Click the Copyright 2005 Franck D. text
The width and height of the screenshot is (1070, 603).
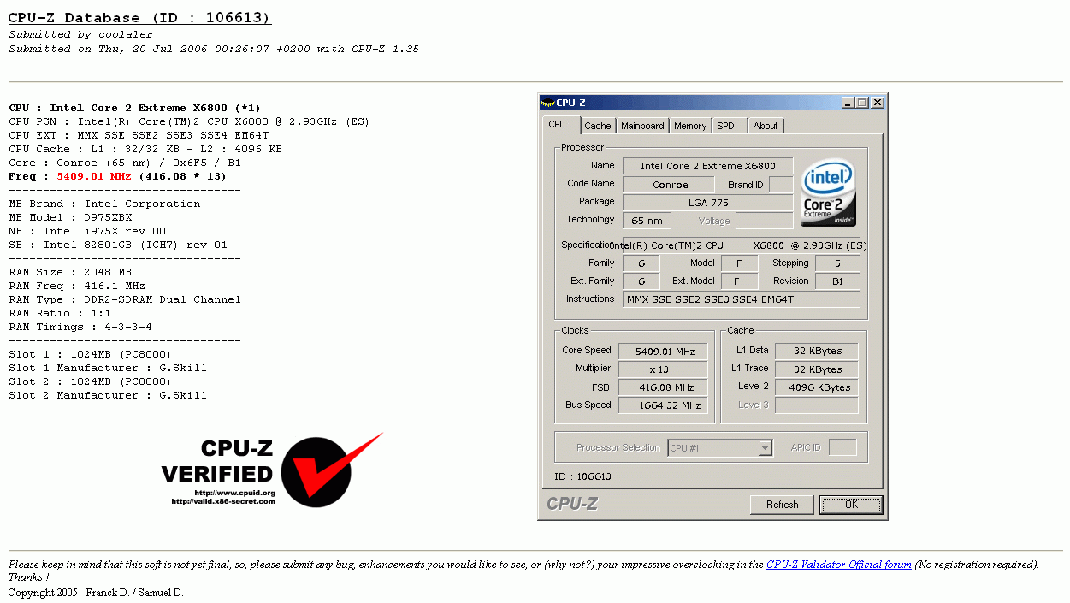point(96,593)
